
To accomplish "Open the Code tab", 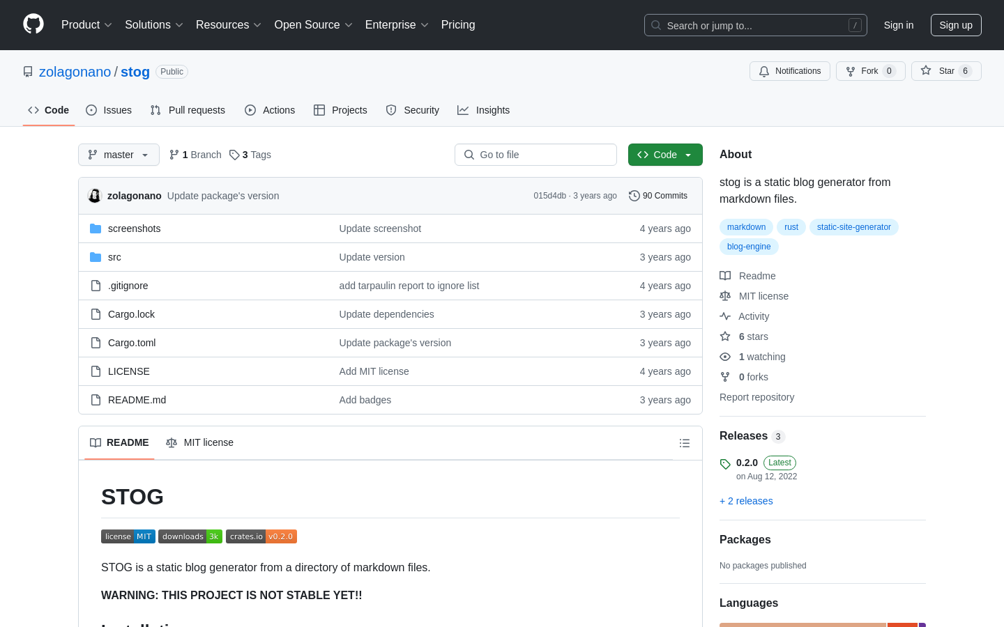I will (x=49, y=110).
